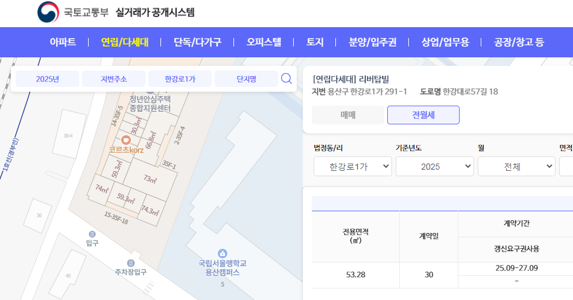573x300 pixels.
Task: Open the 연립/다세대 menu
Action: click(x=125, y=42)
